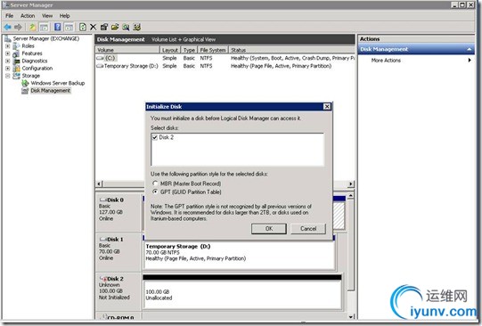Image resolution: width=482 pixels, height=326 pixels.
Task: Expand the Features tree node
Action: [8, 53]
